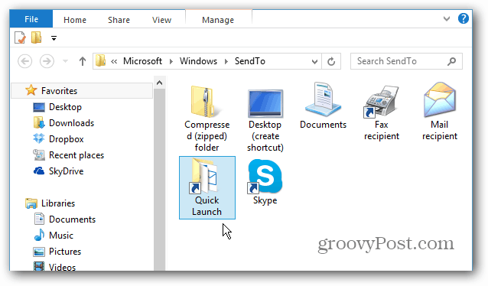This screenshot has height=286, width=488.
Task: Open the File menu tab
Action: [x=31, y=19]
